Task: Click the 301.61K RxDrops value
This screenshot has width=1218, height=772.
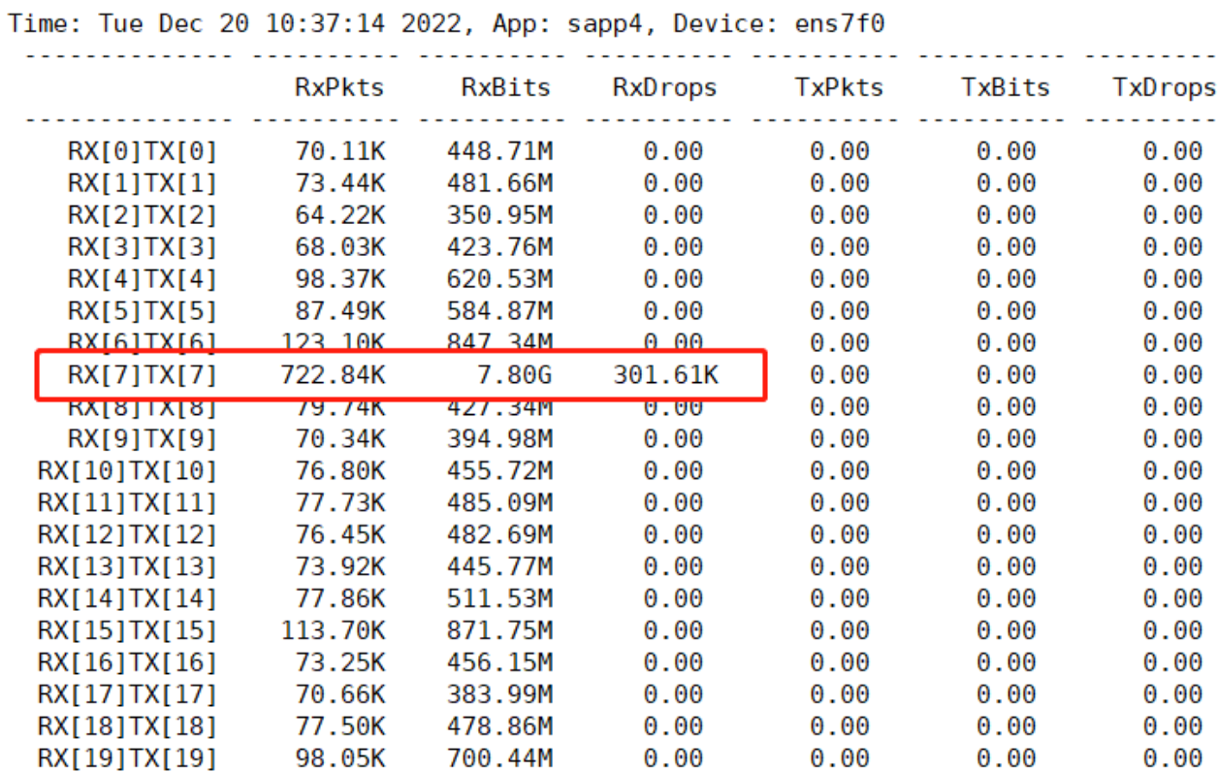Action: click(665, 375)
